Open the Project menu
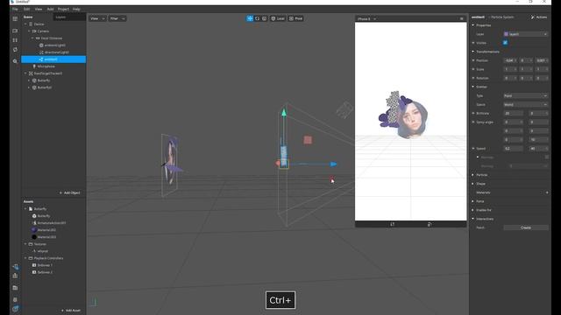561x315 pixels. pos(63,9)
